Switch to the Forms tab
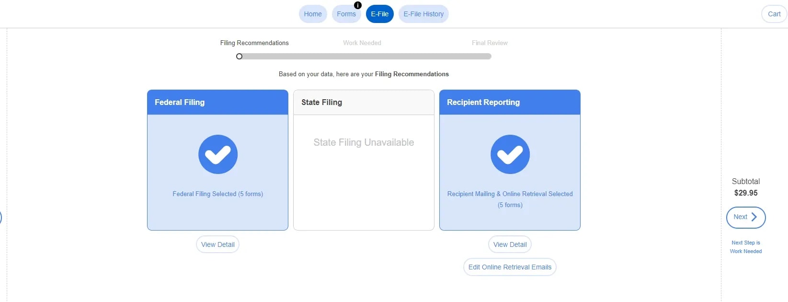Screen dimensions: 788x302 (x=346, y=14)
